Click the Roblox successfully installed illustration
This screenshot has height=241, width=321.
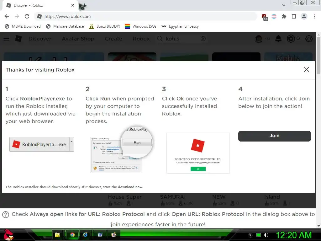[x=198, y=153]
